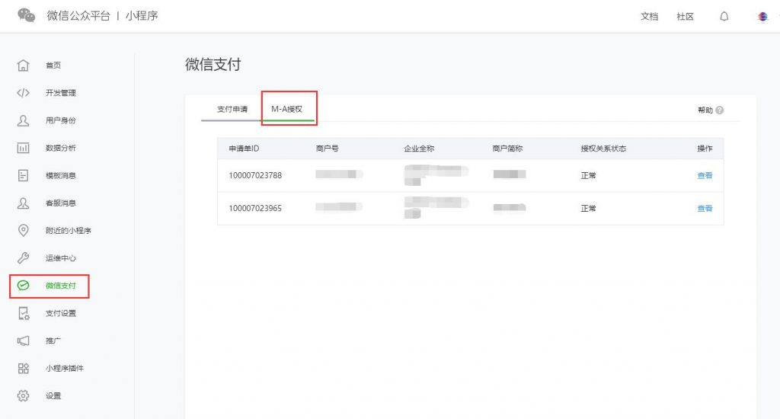780x419 pixels.
Task: Click the 开发管理 code brackets icon
Action: [24, 92]
